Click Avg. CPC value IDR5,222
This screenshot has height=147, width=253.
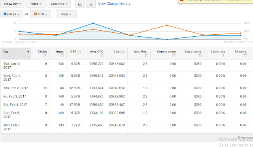(96, 64)
